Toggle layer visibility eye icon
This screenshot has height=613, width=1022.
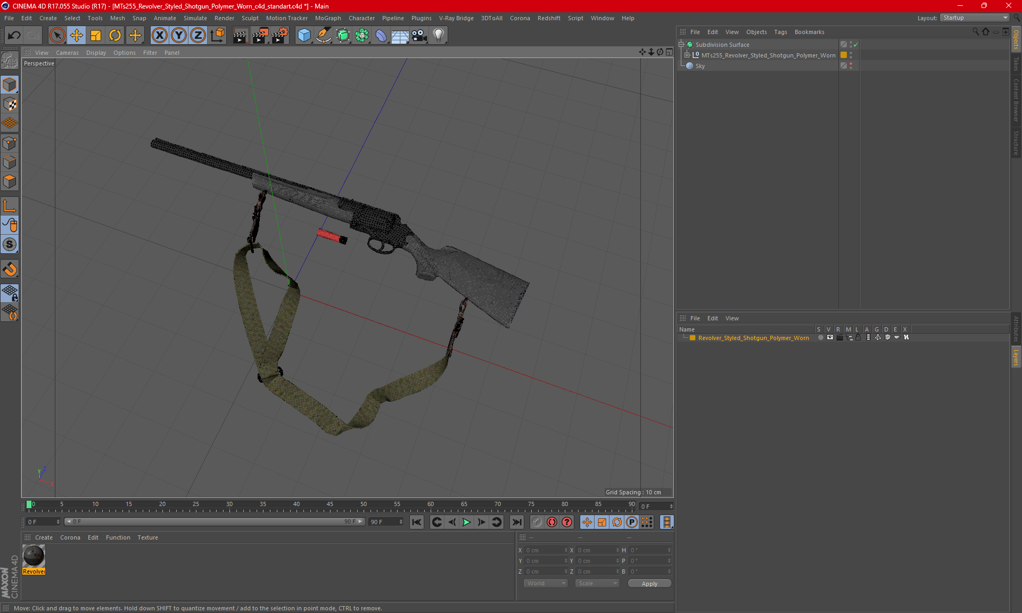pyautogui.click(x=830, y=337)
